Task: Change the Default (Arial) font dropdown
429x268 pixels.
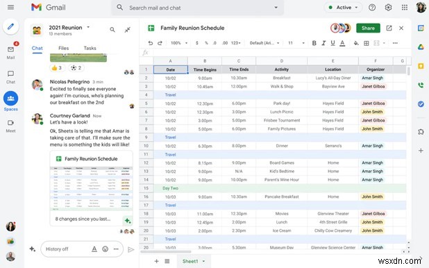Action: [x=264, y=43]
